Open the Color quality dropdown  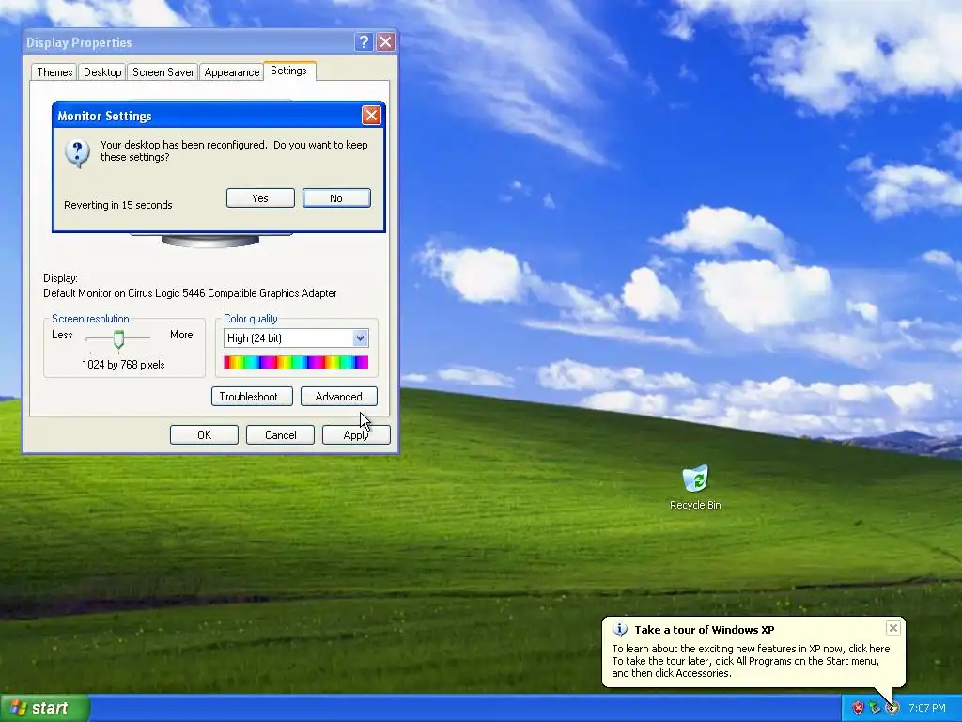(x=296, y=338)
